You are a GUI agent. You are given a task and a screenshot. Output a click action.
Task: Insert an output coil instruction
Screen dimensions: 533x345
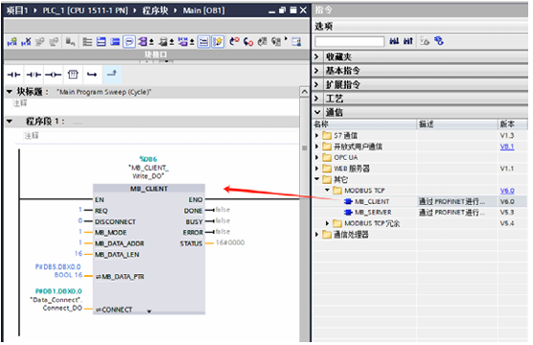(x=54, y=75)
